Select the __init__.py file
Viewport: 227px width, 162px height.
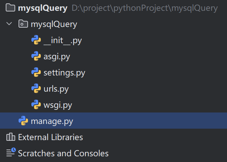[63, 40]
